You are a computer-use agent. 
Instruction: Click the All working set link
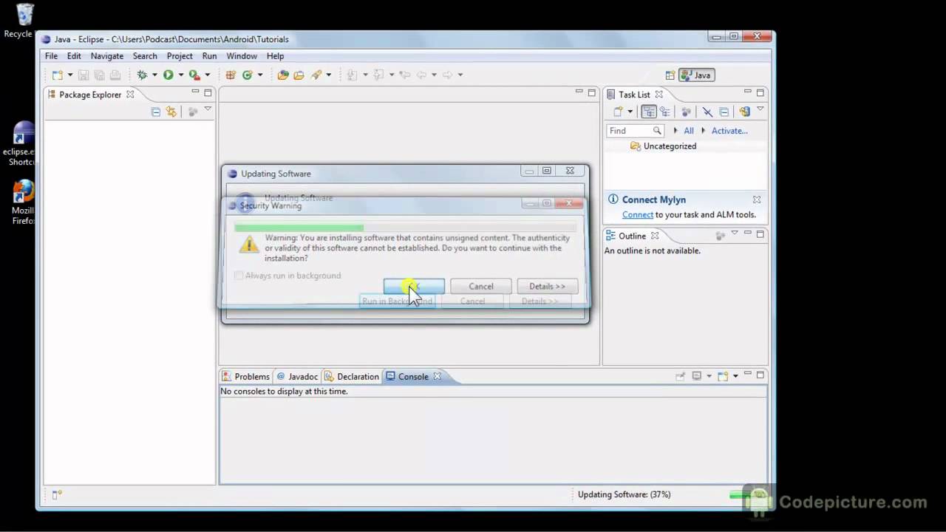(689, 131)
